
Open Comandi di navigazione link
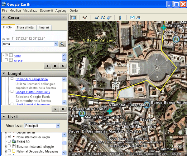pyautogui.click(x=31, y=79)
